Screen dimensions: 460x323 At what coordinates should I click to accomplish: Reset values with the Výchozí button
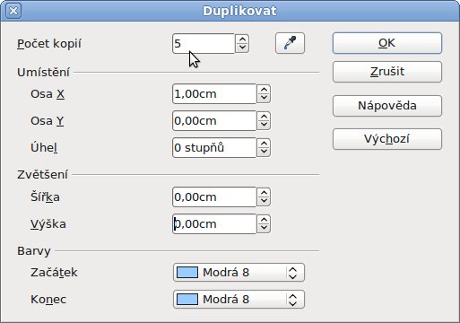(x=387, y=139)
